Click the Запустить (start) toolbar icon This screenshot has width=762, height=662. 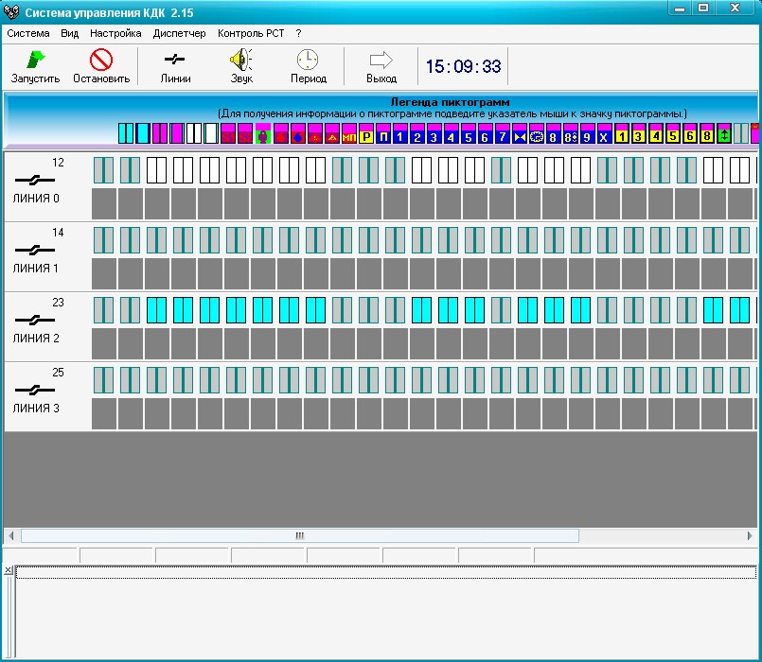(x=35, y=61)
